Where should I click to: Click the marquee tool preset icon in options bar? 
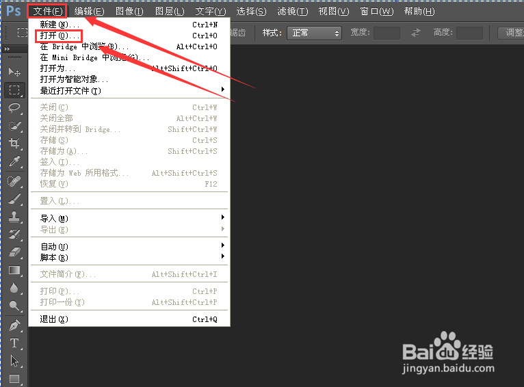(22, 32)
